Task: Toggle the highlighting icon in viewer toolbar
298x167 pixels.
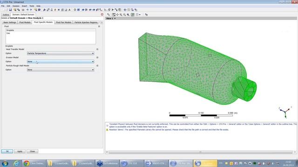Action: click(x=133, y=14)
